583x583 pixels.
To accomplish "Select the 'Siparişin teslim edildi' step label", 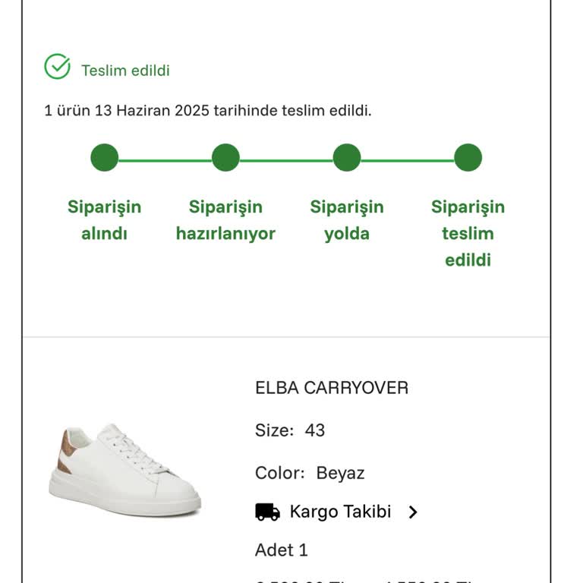I will tap(468, 233).
